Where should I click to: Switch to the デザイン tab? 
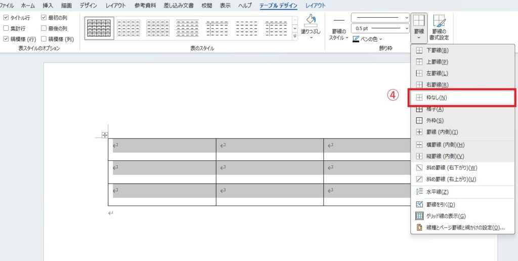(x=88, y=5)
